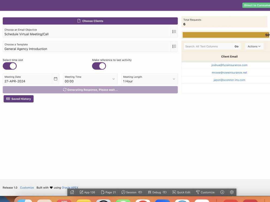The image size is (270, 202).
Task: Open the Template list-of-values icon
Action: [x=174, y=46]
